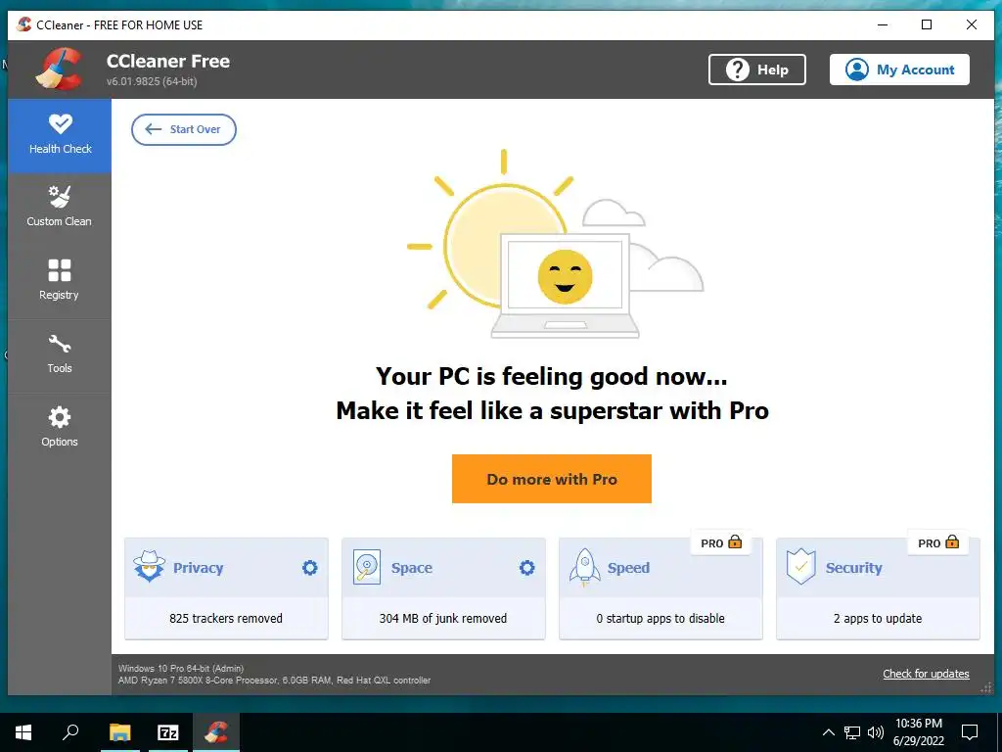Open Privacy settings gear icon
The width and height of the screenshot is (1002, 752).
click(x=310, y=568)
